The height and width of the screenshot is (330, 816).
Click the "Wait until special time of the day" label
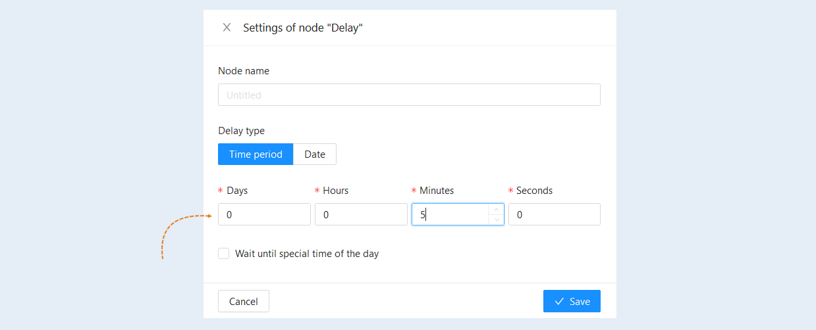pyautogui.click(x=307, y=253)
